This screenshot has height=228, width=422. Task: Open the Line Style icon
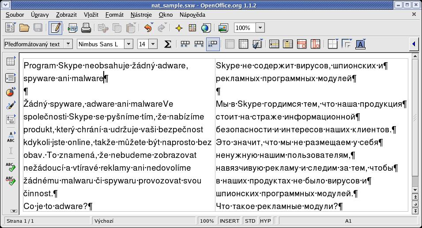347,44
